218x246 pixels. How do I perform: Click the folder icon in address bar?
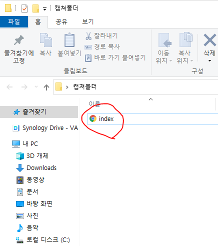coord(58,86)
